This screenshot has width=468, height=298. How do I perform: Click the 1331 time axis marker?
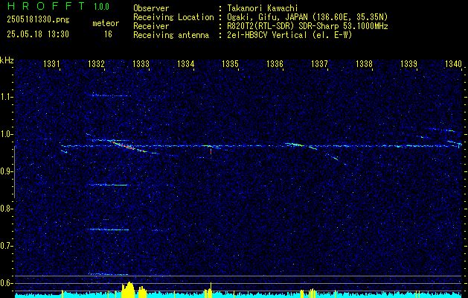pyautogui.click(x=51, y=63)
